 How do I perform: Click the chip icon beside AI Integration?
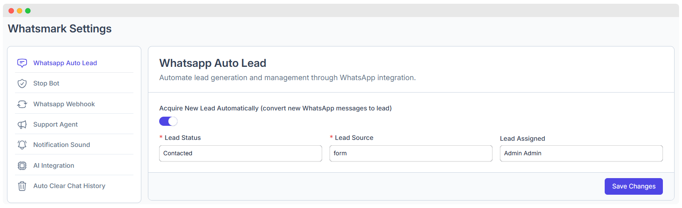point(22,166)
